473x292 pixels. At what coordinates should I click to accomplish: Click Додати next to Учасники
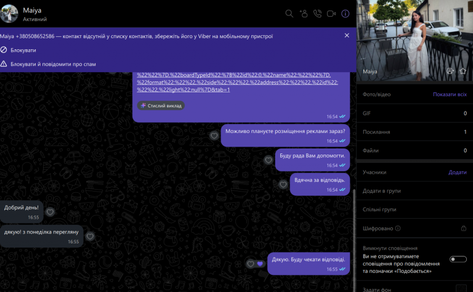458,172
